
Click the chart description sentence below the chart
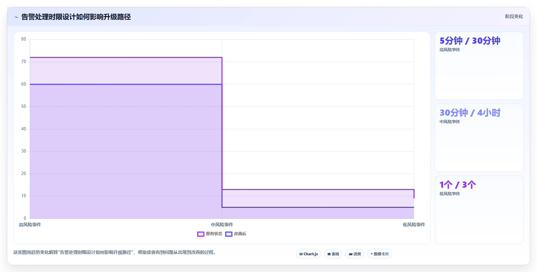pyautogui.click(x=115, y=253)
